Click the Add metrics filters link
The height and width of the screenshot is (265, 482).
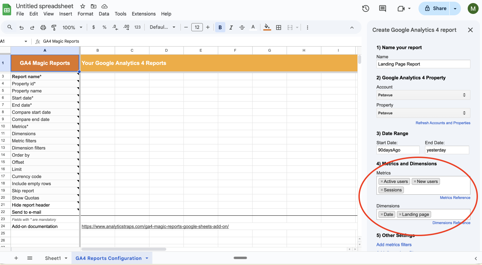pos(394,245)
